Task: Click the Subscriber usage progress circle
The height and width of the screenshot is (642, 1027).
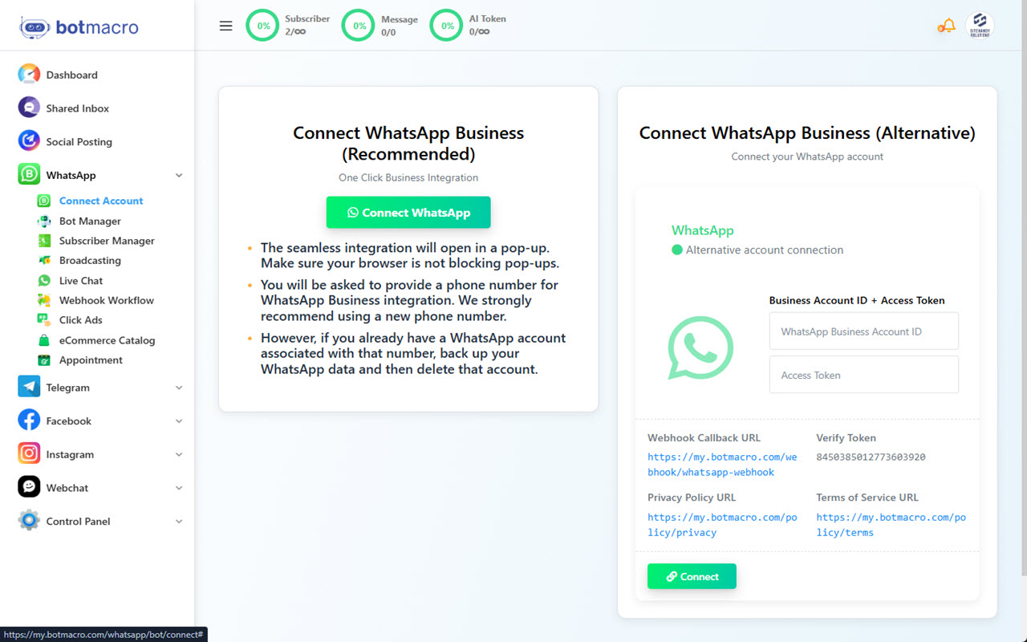Action: coord(263,26)
